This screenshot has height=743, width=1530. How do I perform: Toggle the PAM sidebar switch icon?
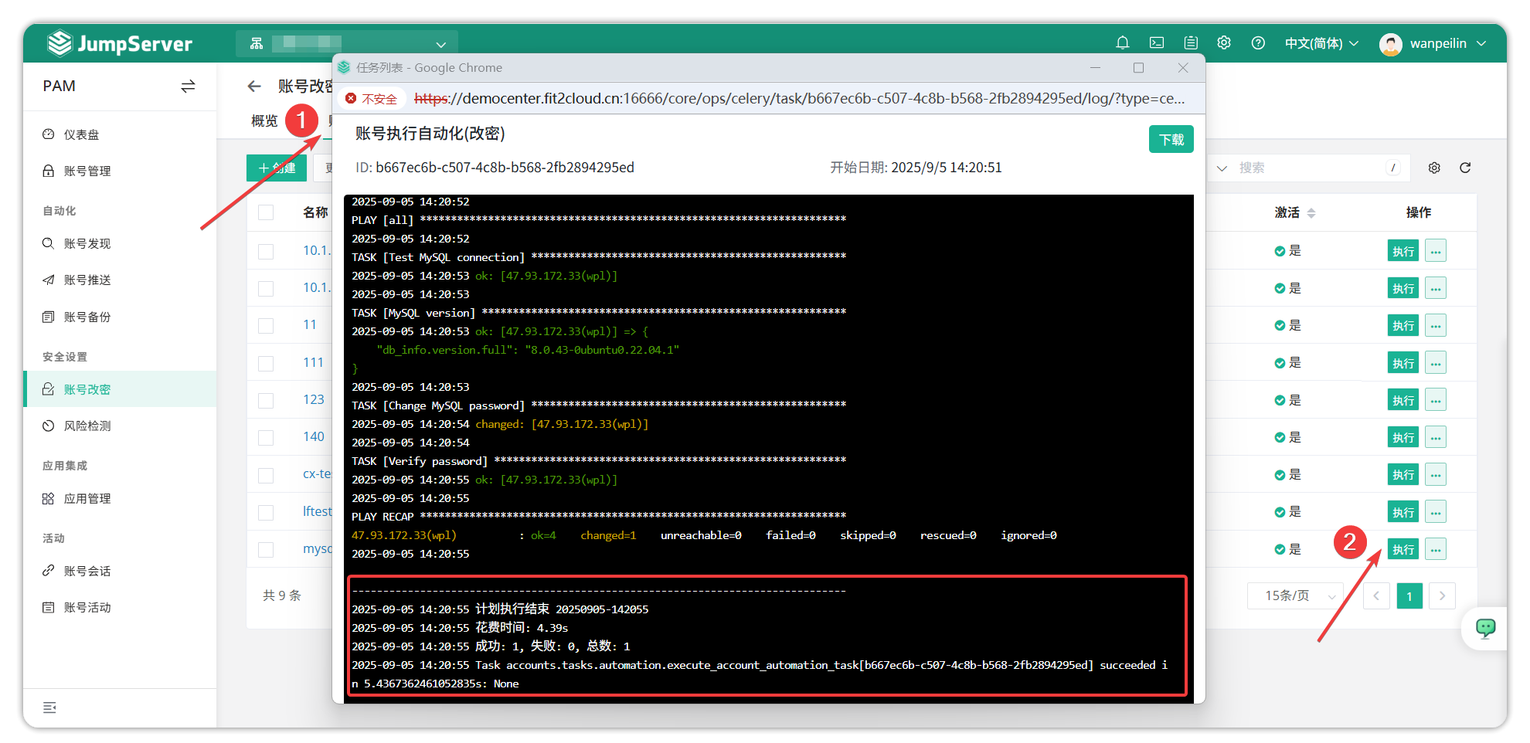click(x=188, y=87)
